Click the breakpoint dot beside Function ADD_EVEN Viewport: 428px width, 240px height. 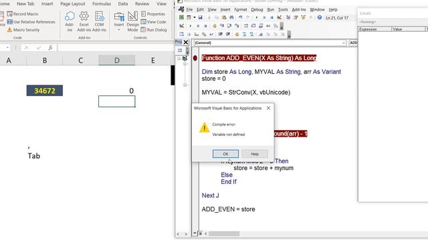195,58
